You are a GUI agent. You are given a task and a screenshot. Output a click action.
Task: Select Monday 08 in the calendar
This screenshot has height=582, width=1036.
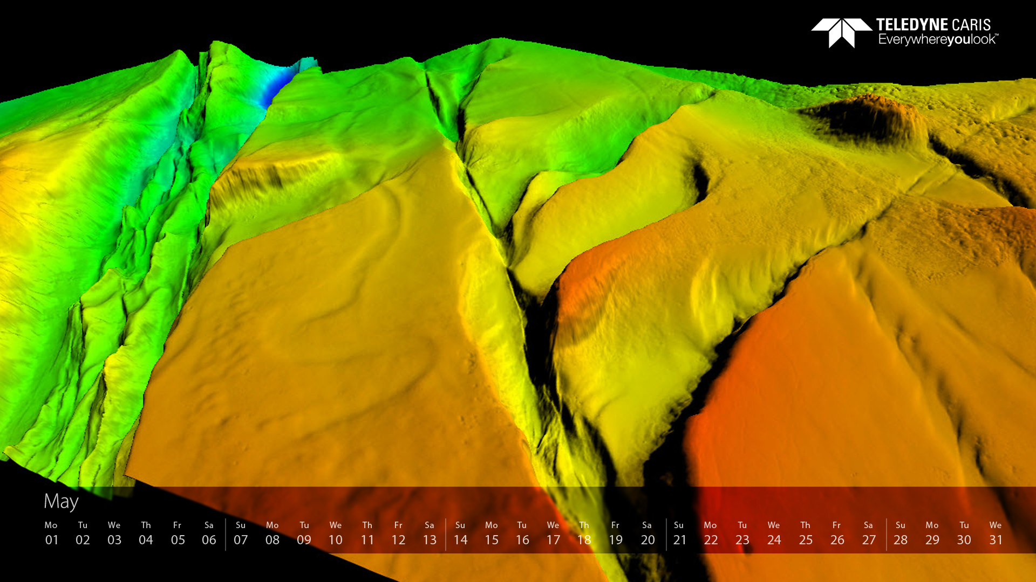[x=272, y=533]
